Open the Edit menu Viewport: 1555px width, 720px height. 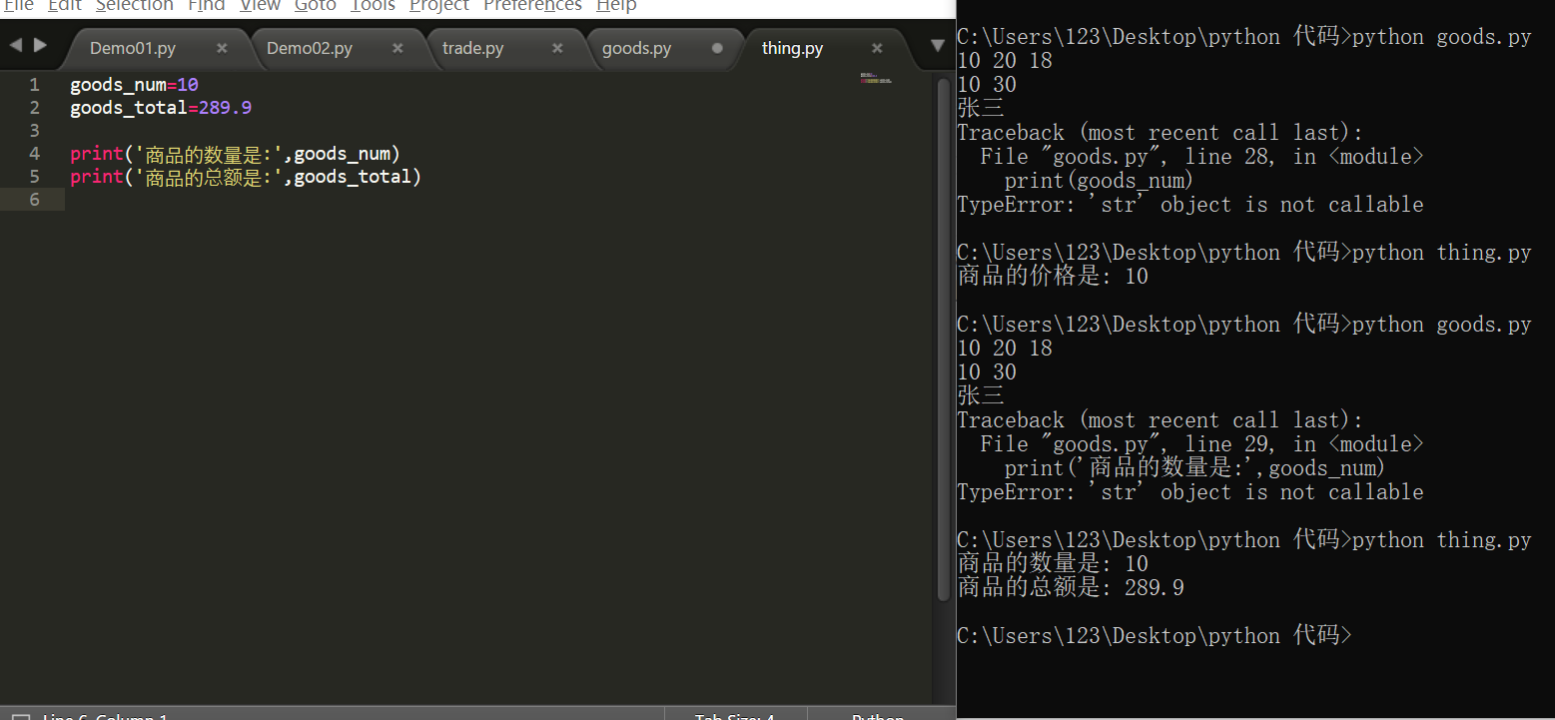tap(65, 6)
